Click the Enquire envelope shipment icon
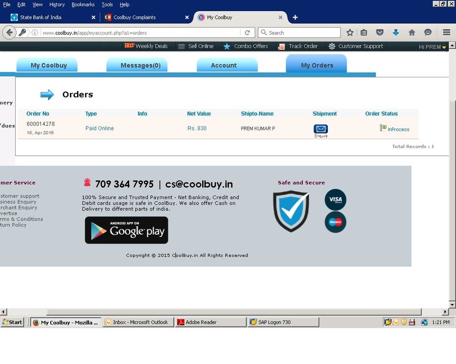This screenshot has width=456, height=364. click(321, 129)
